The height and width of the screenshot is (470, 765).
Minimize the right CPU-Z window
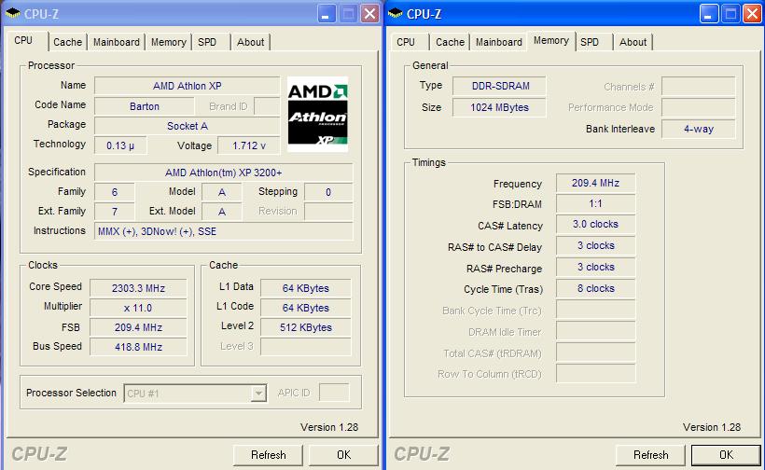pyautogui.click(x=709, y=14)
